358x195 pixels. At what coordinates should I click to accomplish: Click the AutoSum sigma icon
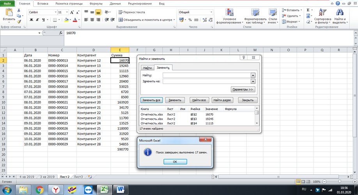(x=308, y=10)
